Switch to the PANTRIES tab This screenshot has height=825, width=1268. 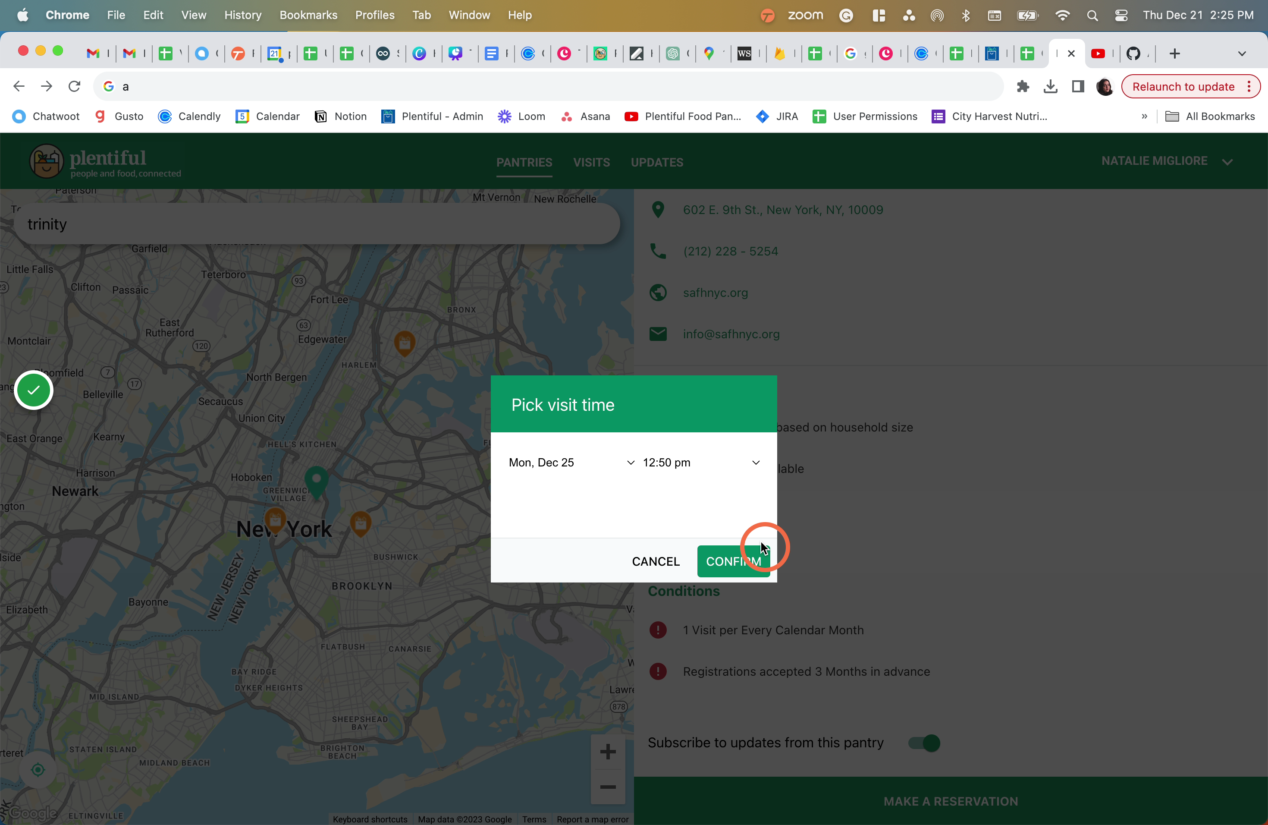pos(524,162)
